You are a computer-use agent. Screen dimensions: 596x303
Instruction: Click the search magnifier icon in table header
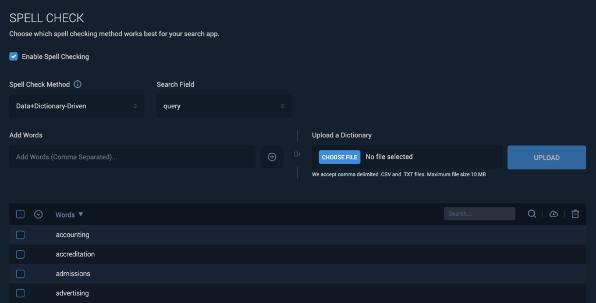532,214
